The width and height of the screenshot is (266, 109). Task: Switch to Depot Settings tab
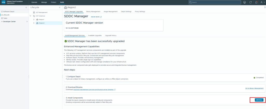coord(126,11)
